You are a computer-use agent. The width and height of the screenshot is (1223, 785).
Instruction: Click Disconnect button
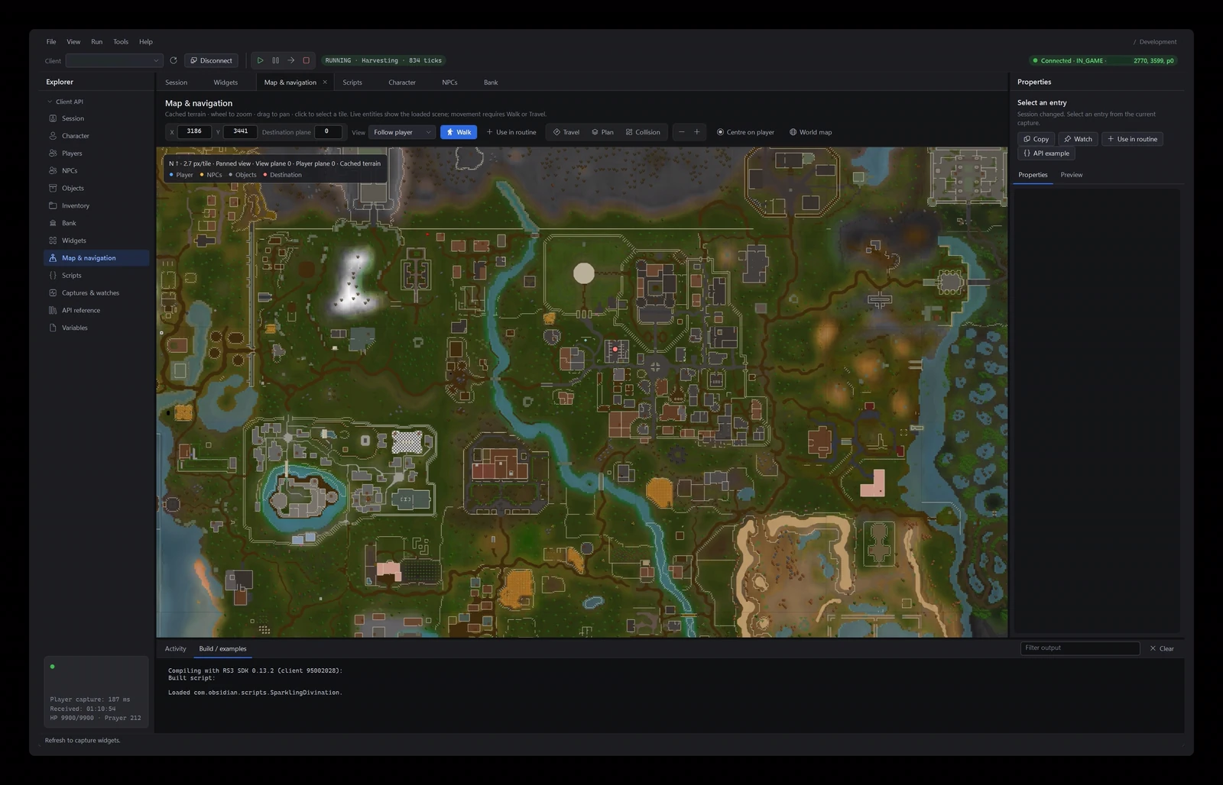[211, 60]
